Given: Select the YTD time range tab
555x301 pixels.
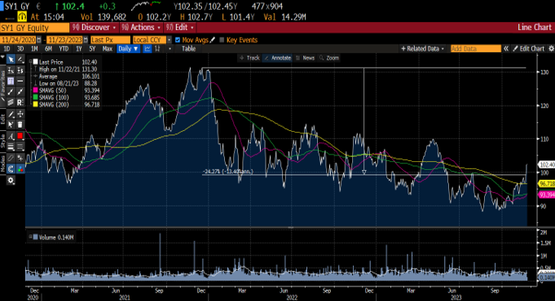Looking at the screenshot, I should click(x=64, y=49).
